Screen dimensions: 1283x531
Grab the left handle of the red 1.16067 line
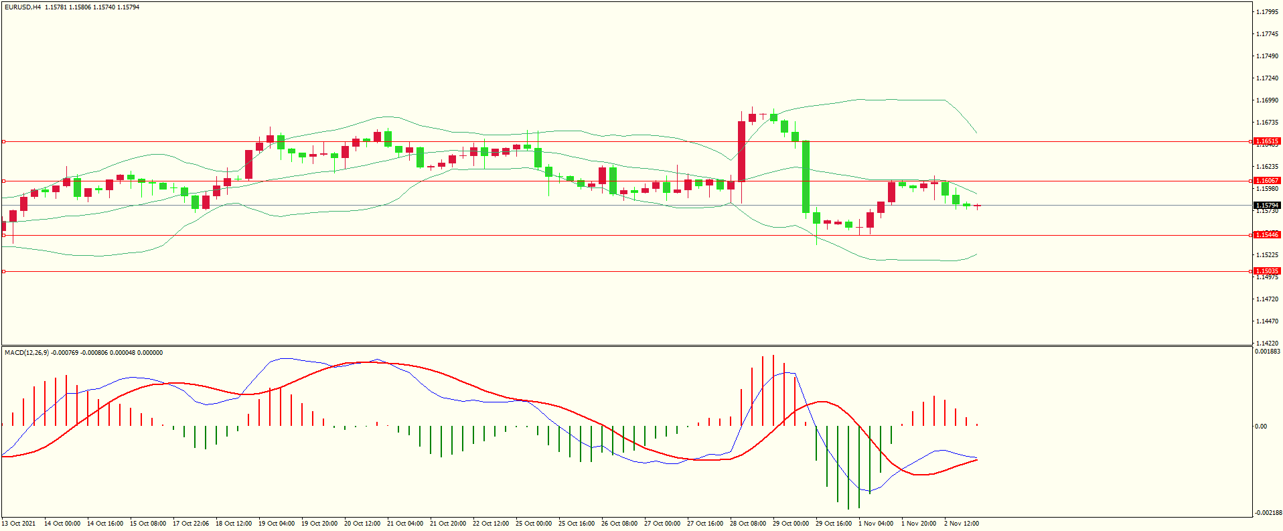(x=3, y=181)
